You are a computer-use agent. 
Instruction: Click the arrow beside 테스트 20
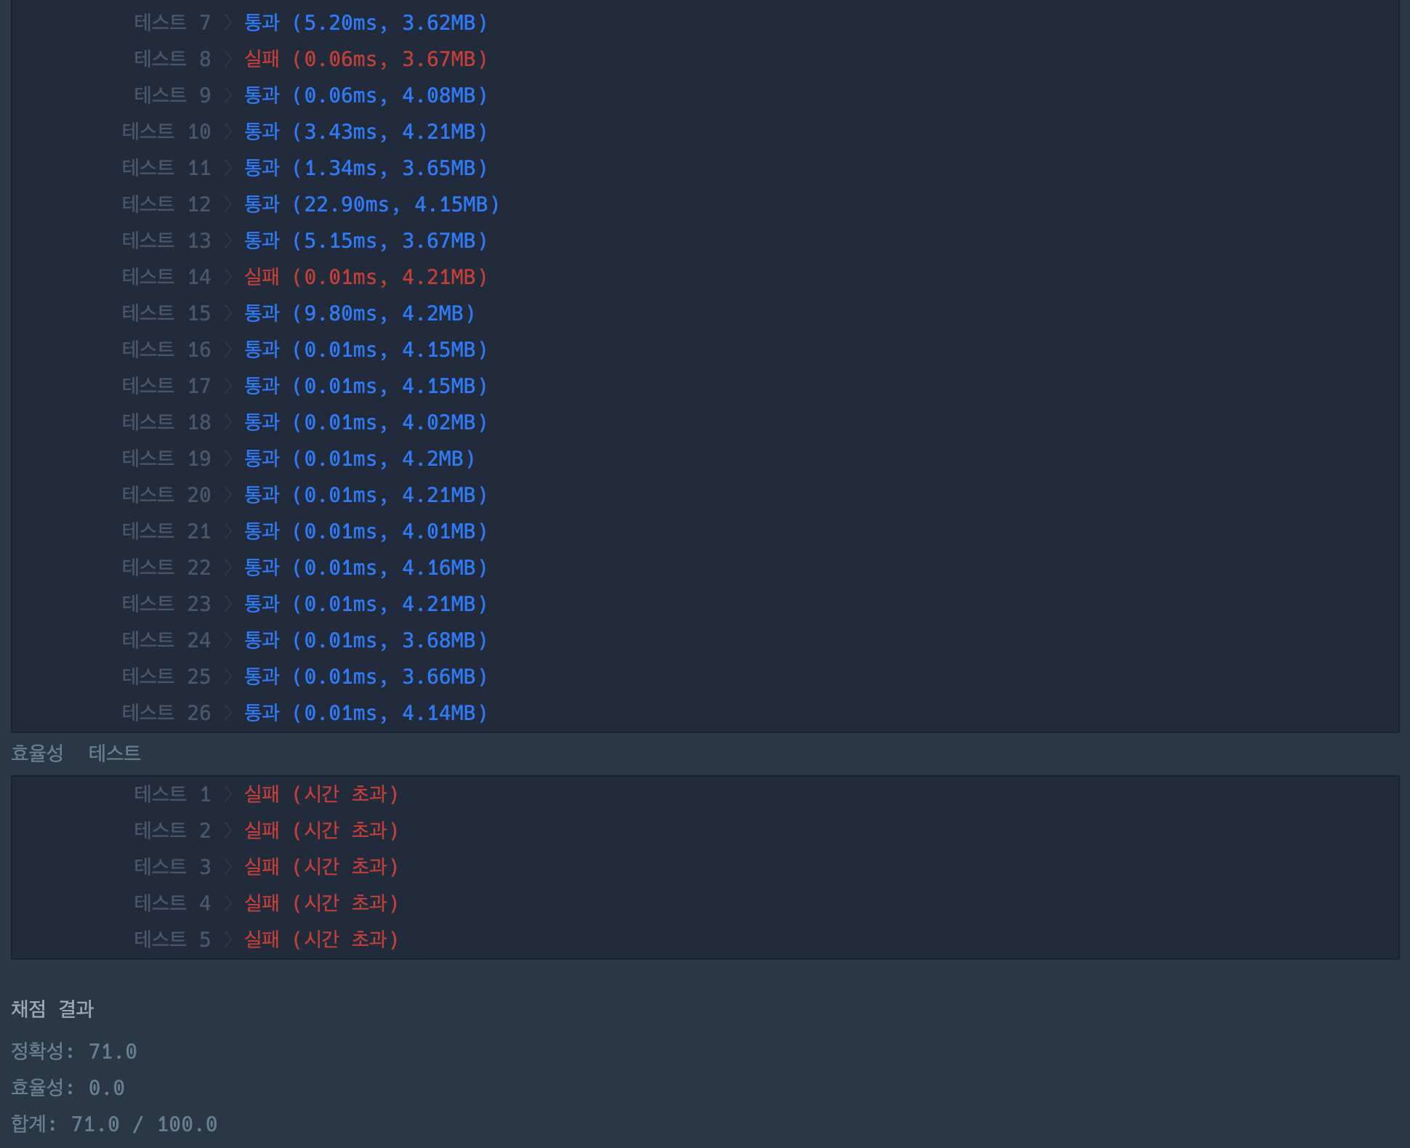[228, 495]
